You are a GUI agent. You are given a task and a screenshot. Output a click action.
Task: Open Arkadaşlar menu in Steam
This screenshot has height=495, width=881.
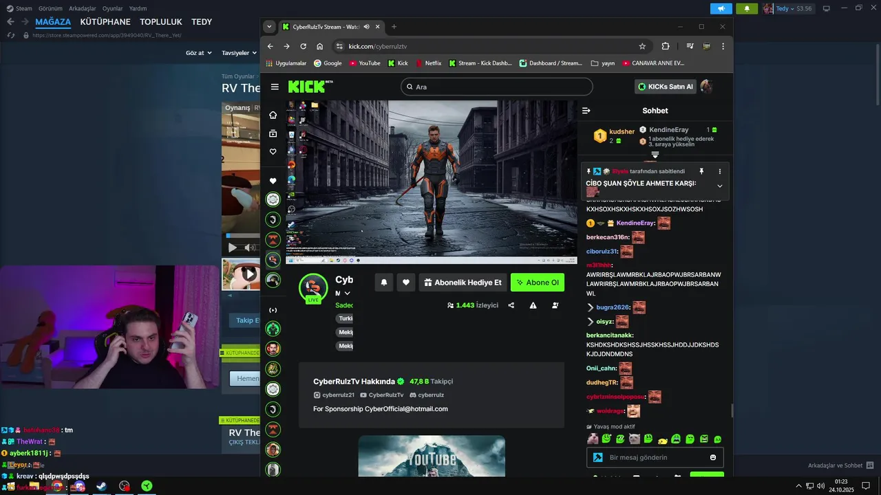tap(83, 8)
